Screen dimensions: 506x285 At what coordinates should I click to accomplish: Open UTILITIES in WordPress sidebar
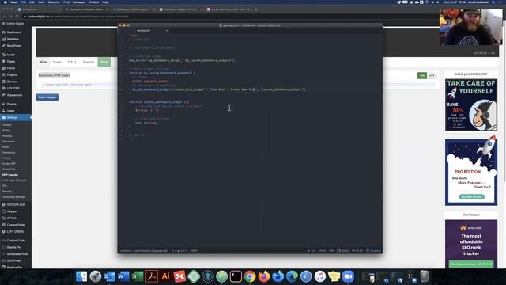point(13,88)
